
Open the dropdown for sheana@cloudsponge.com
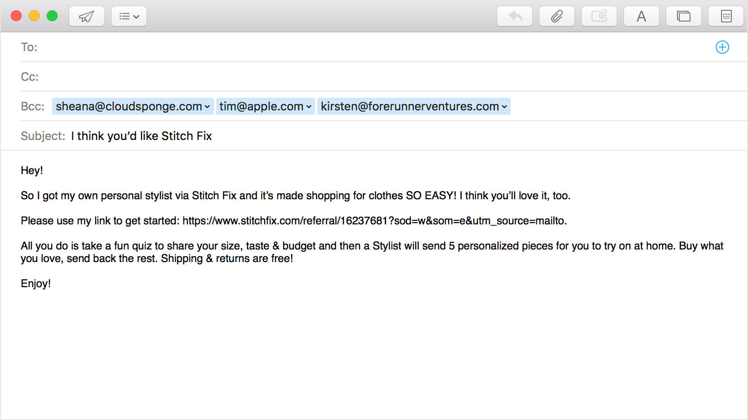coord(207,107)
